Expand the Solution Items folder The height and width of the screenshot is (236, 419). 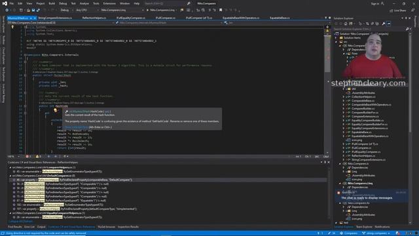click(336, 38)
